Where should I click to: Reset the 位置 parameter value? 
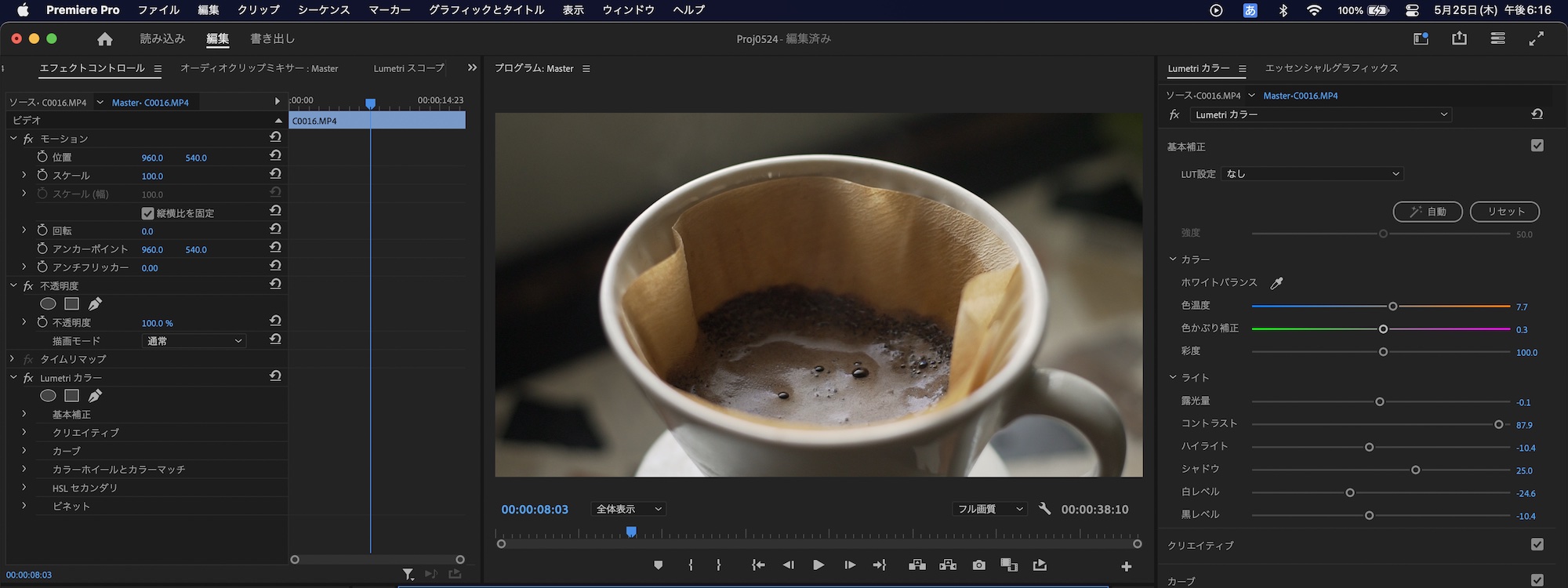tap(275, 156)
